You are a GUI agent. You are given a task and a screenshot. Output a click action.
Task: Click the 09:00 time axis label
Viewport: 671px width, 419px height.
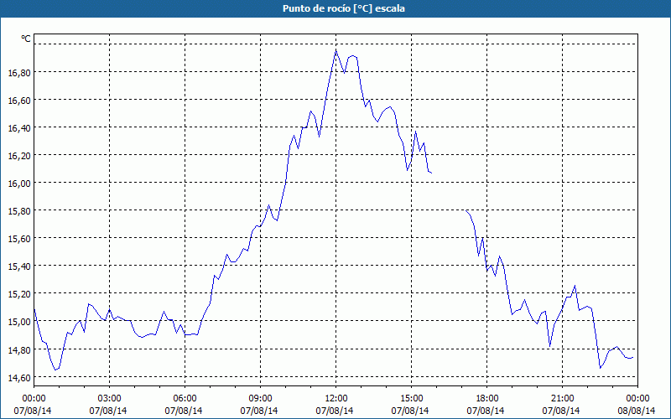(x=260, y=399)
